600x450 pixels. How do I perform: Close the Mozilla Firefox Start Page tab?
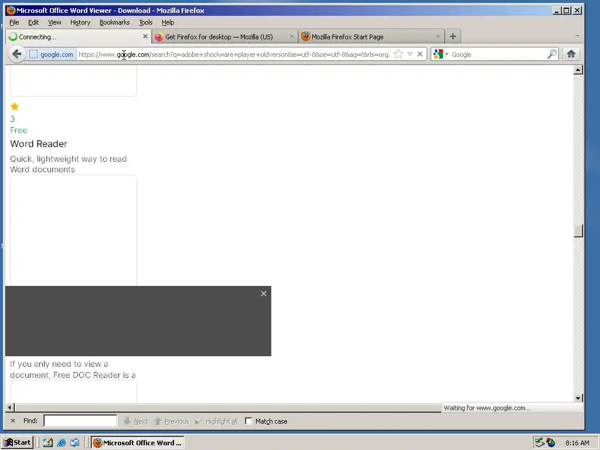tap(438, 36)
